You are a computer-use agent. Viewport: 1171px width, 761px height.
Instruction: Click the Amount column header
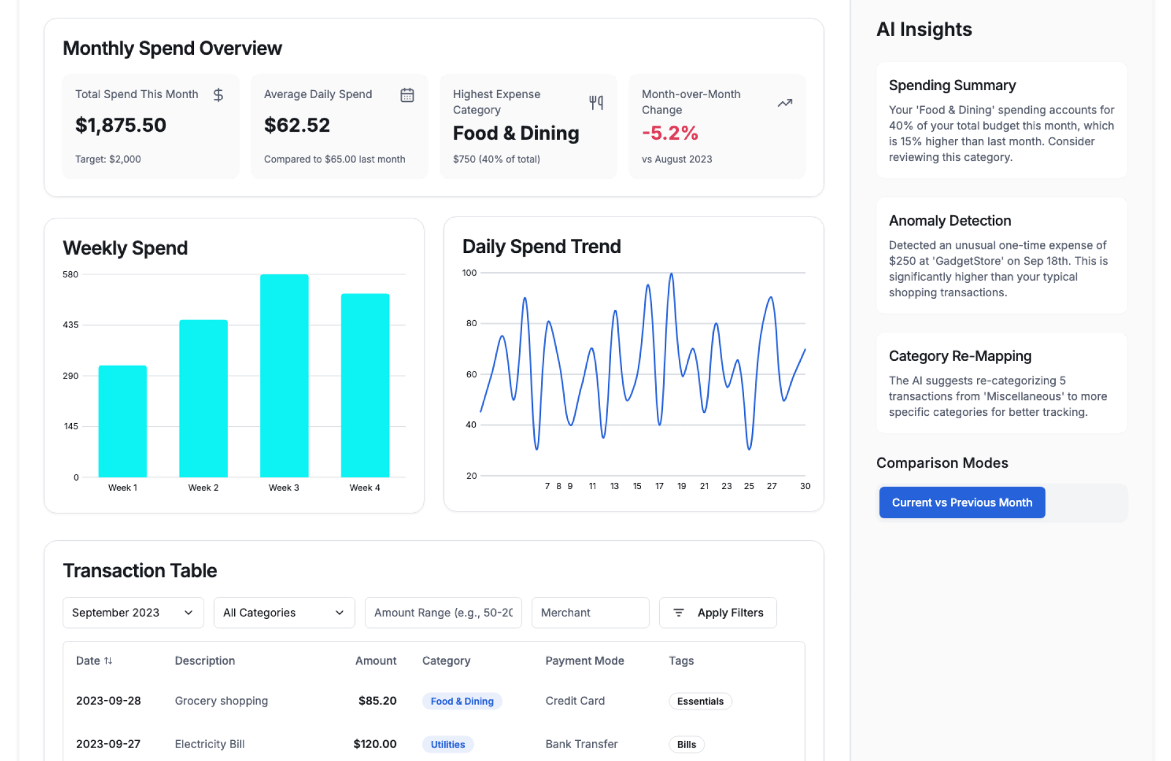pos(375,660)
